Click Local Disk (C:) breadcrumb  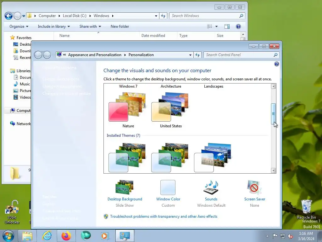75,16
